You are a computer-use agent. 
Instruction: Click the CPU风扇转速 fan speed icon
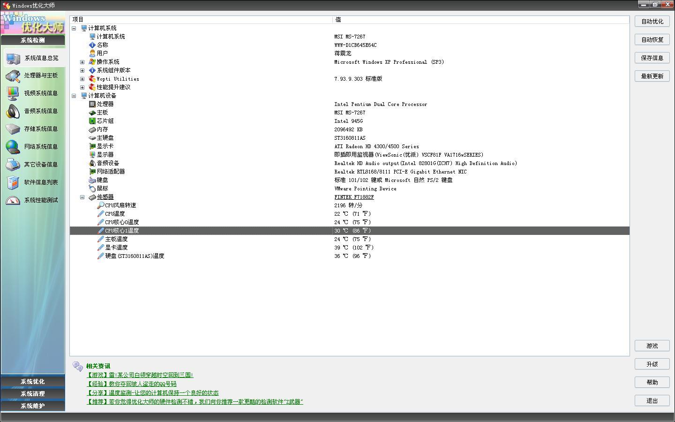tap(101, 205)
